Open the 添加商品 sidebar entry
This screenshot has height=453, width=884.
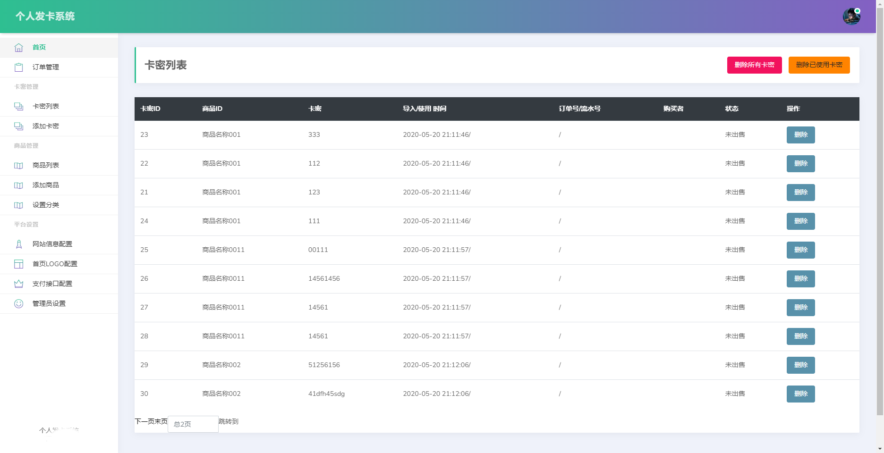45,185
